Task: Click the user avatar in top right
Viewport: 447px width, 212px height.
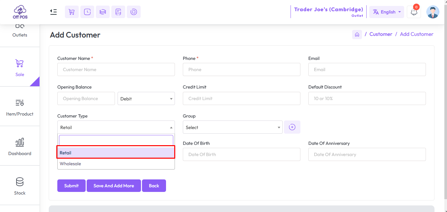Action: 433,12
